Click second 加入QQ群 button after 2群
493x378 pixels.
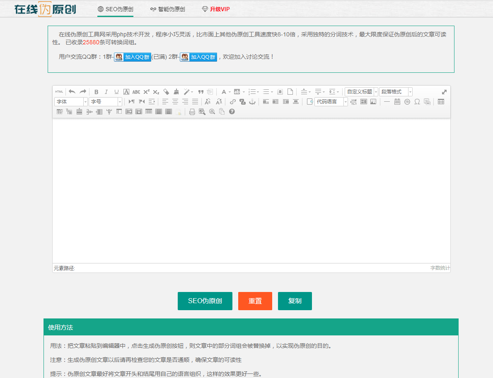[x=198, y=57]
